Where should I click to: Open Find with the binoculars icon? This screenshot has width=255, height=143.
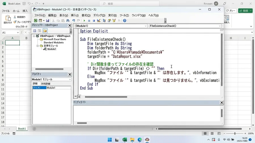point(68,21)
